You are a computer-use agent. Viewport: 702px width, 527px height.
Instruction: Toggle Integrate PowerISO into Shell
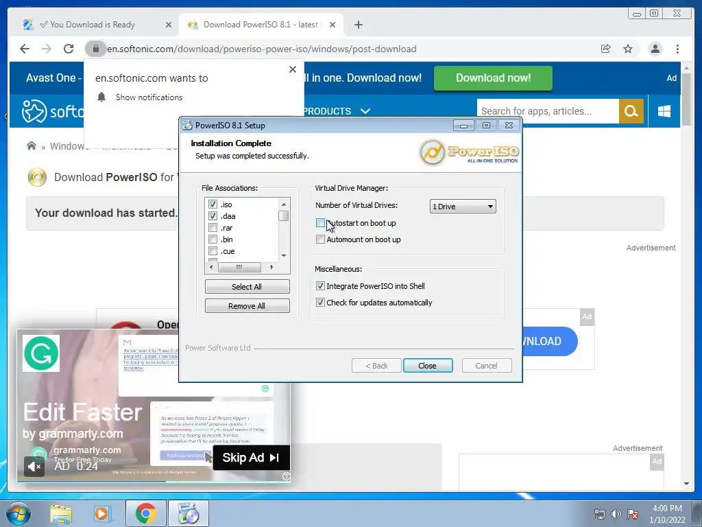(320, 286)
